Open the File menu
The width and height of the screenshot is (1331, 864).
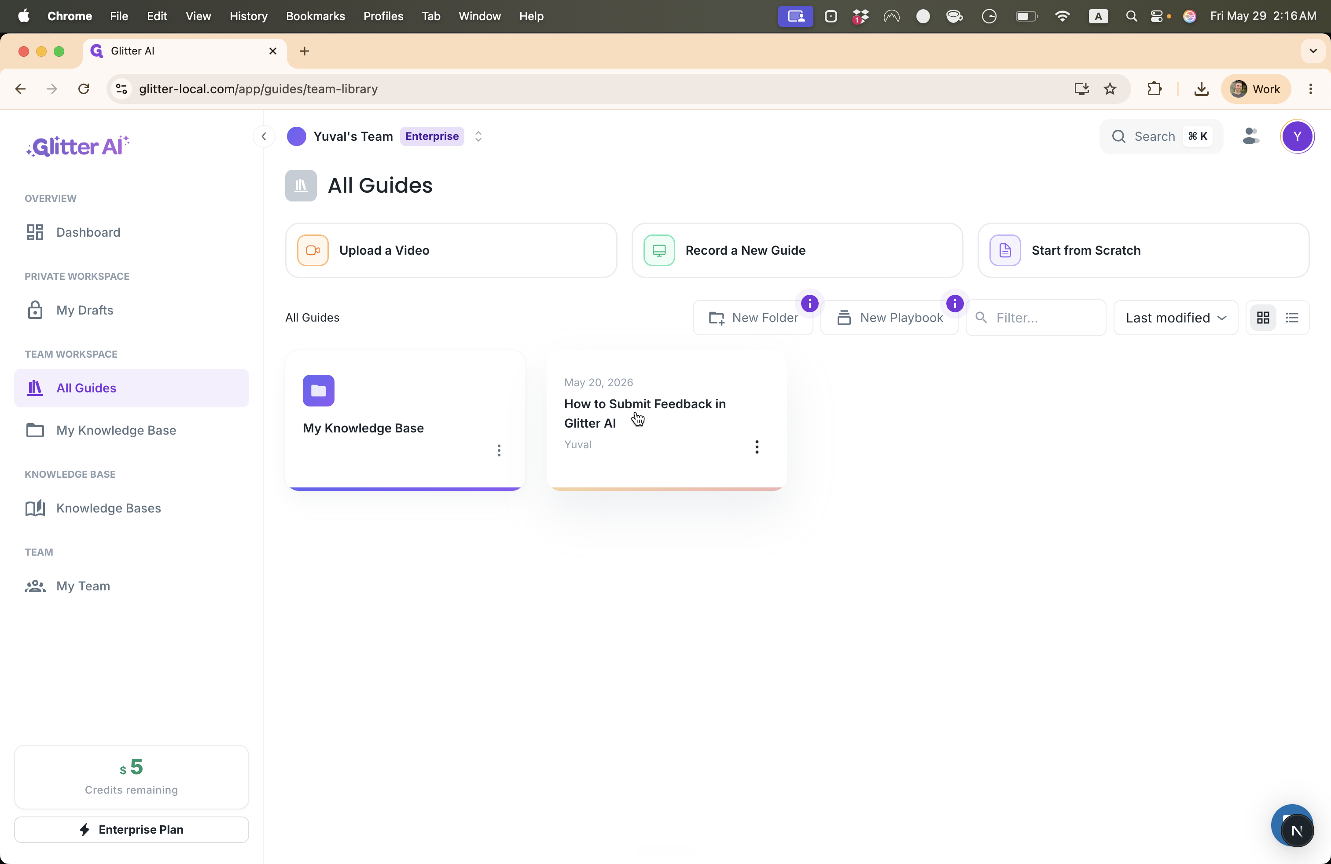pos(119,16)
